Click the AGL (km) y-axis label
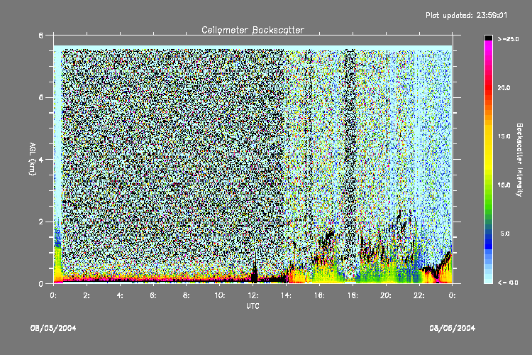 point(32,159)
